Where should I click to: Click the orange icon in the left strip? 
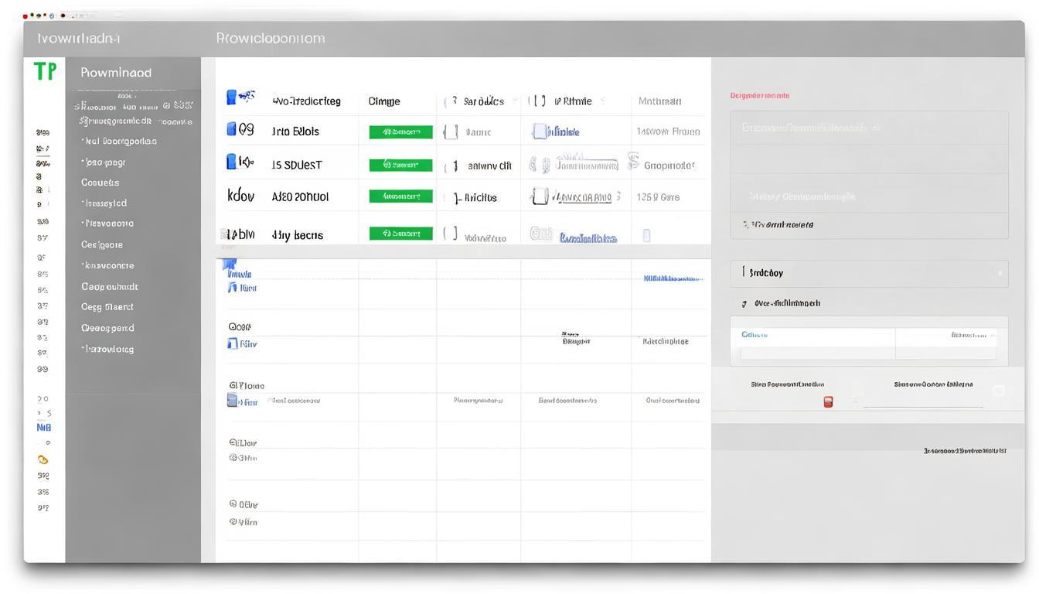[x=43, y=459]
